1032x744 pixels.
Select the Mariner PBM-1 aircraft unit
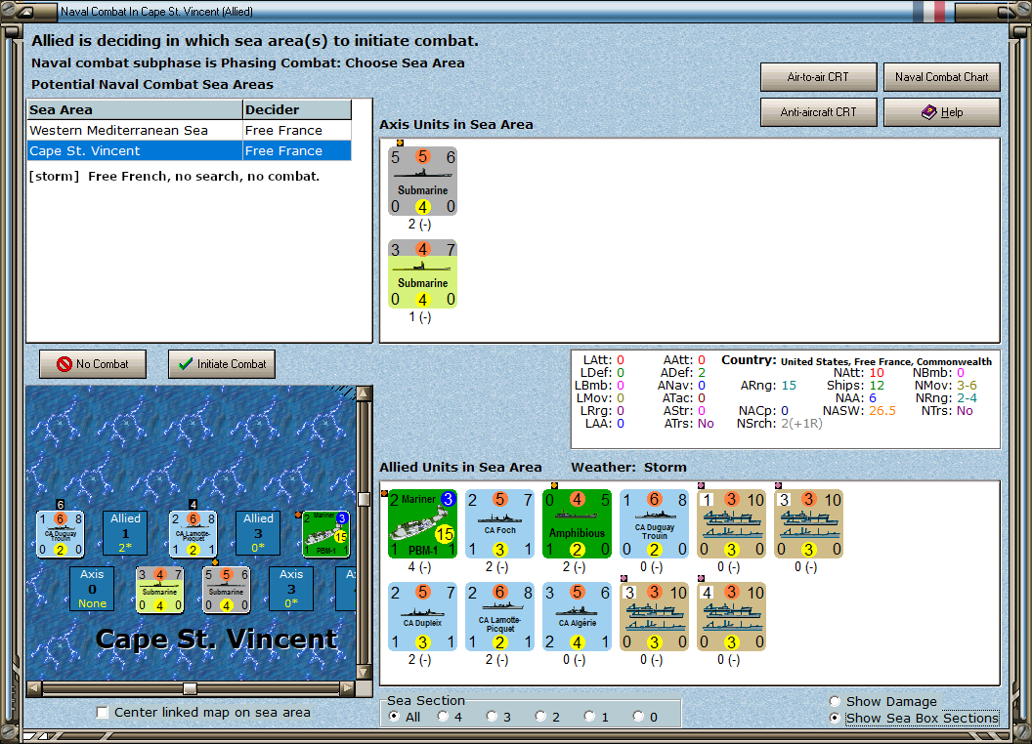coord(422,524)
